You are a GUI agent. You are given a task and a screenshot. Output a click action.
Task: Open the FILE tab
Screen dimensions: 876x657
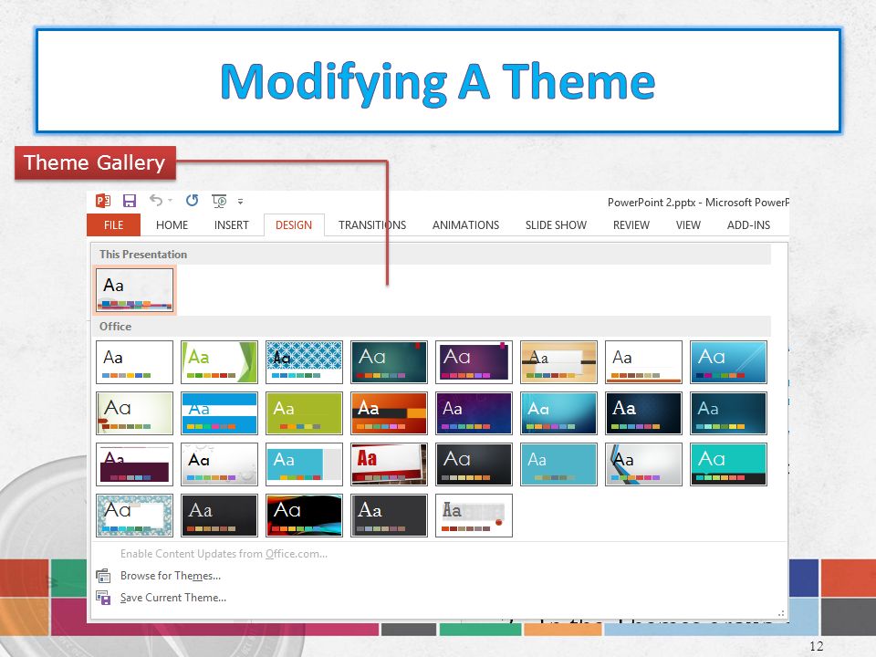pos(113,224)
